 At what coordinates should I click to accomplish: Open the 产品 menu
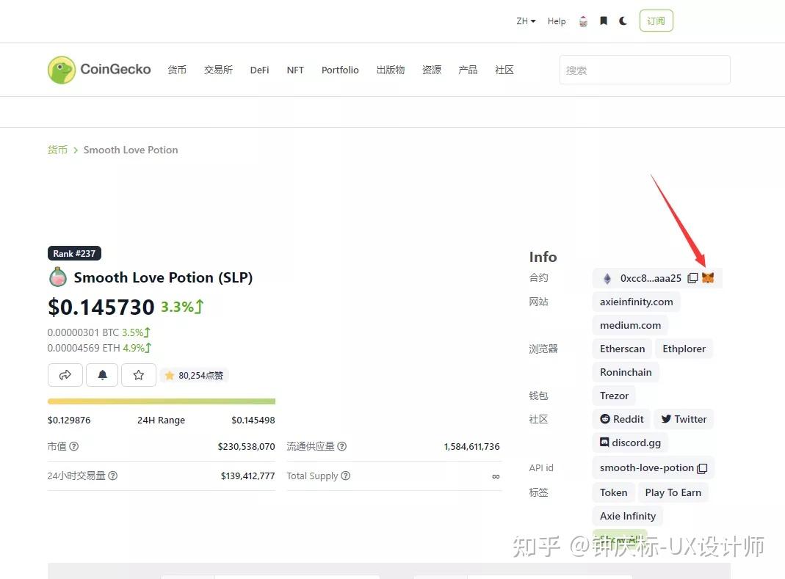click(468, 70)
